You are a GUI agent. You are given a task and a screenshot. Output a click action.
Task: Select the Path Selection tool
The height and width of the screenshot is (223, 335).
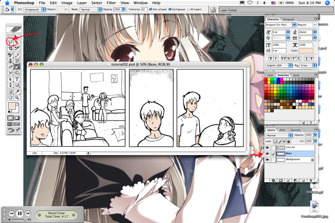[x=10, y=79]
